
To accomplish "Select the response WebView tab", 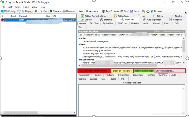I will tap(163, 75).
